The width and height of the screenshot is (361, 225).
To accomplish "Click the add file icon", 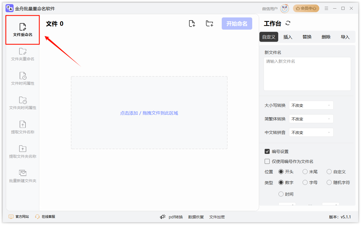I will click(x=192, y=24).
